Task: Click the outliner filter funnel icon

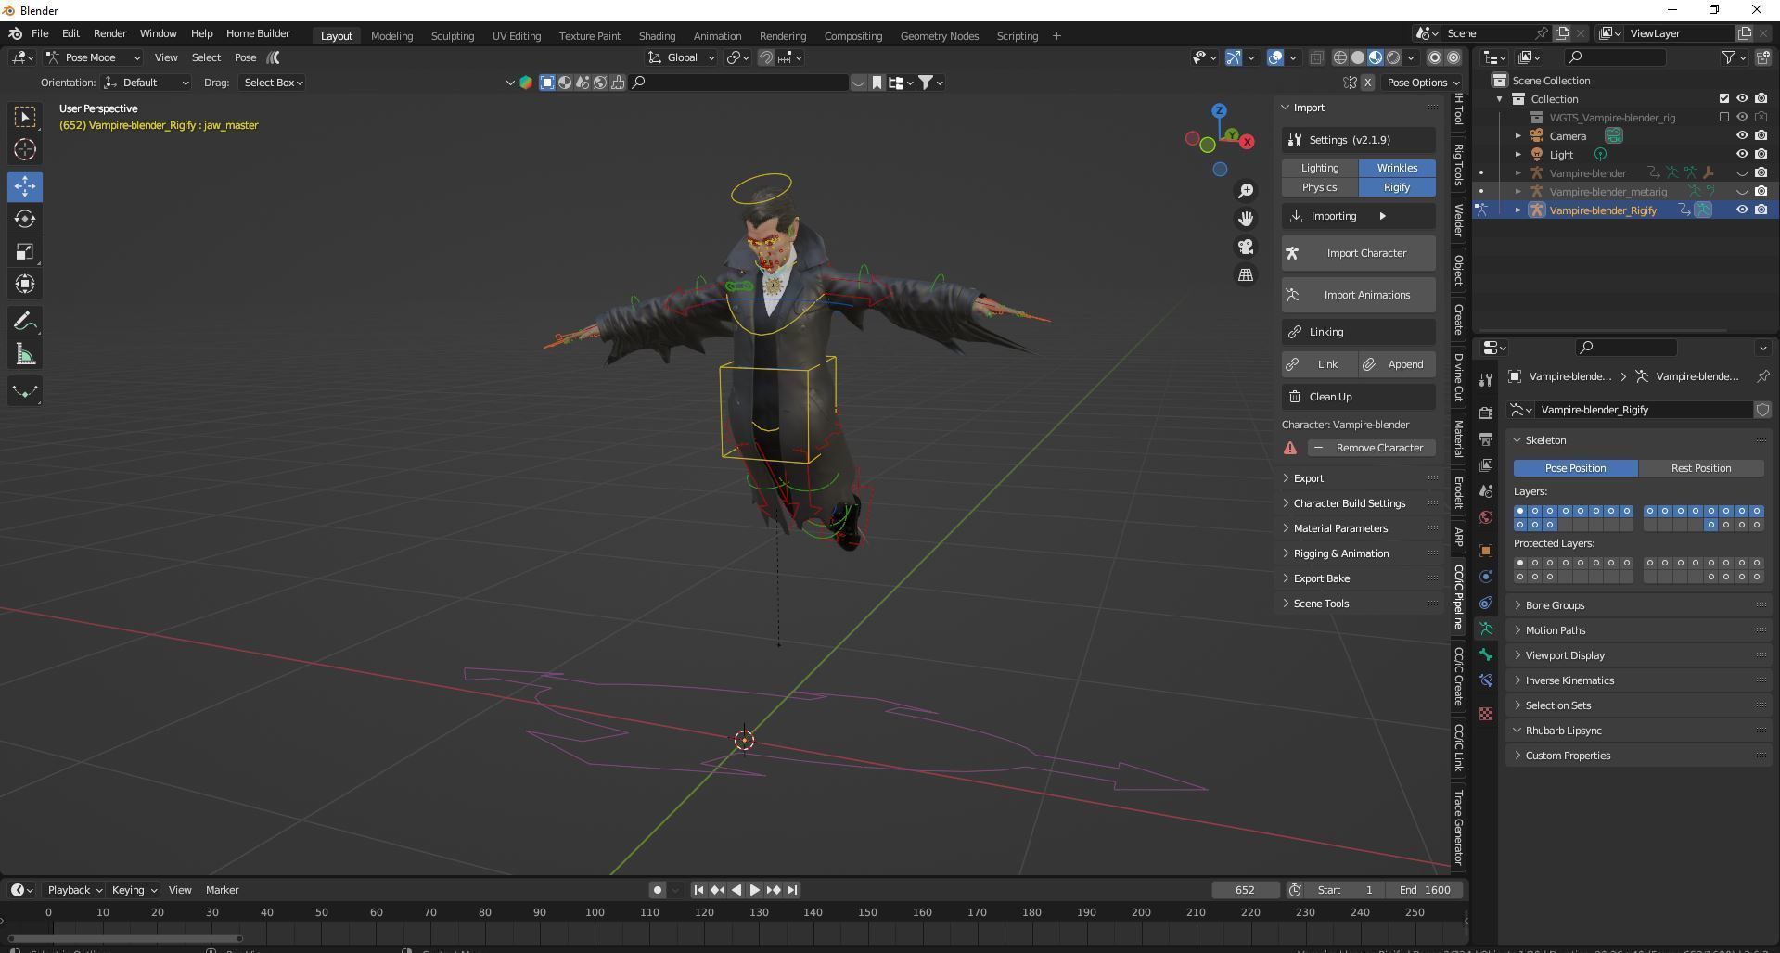Action: (1729, 57)
